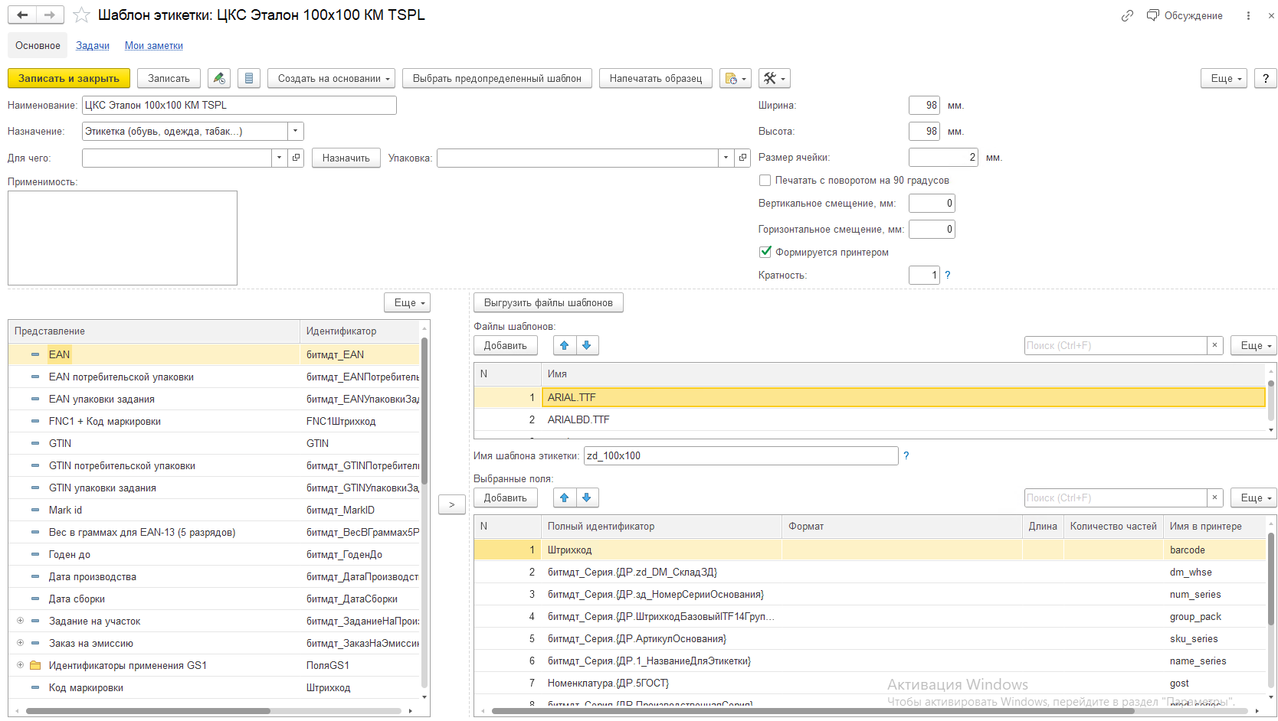Screen dimensions: 1278x721
Task: Click the Назначить button
Action: coord(346,158)
